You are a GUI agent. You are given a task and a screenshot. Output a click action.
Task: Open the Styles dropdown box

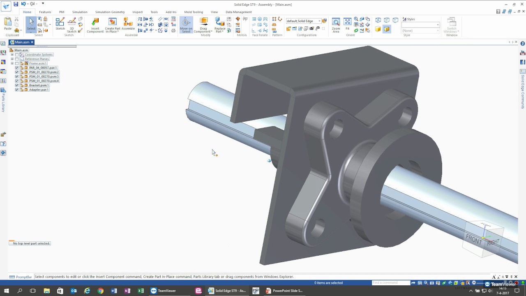(x=420, y=25)
